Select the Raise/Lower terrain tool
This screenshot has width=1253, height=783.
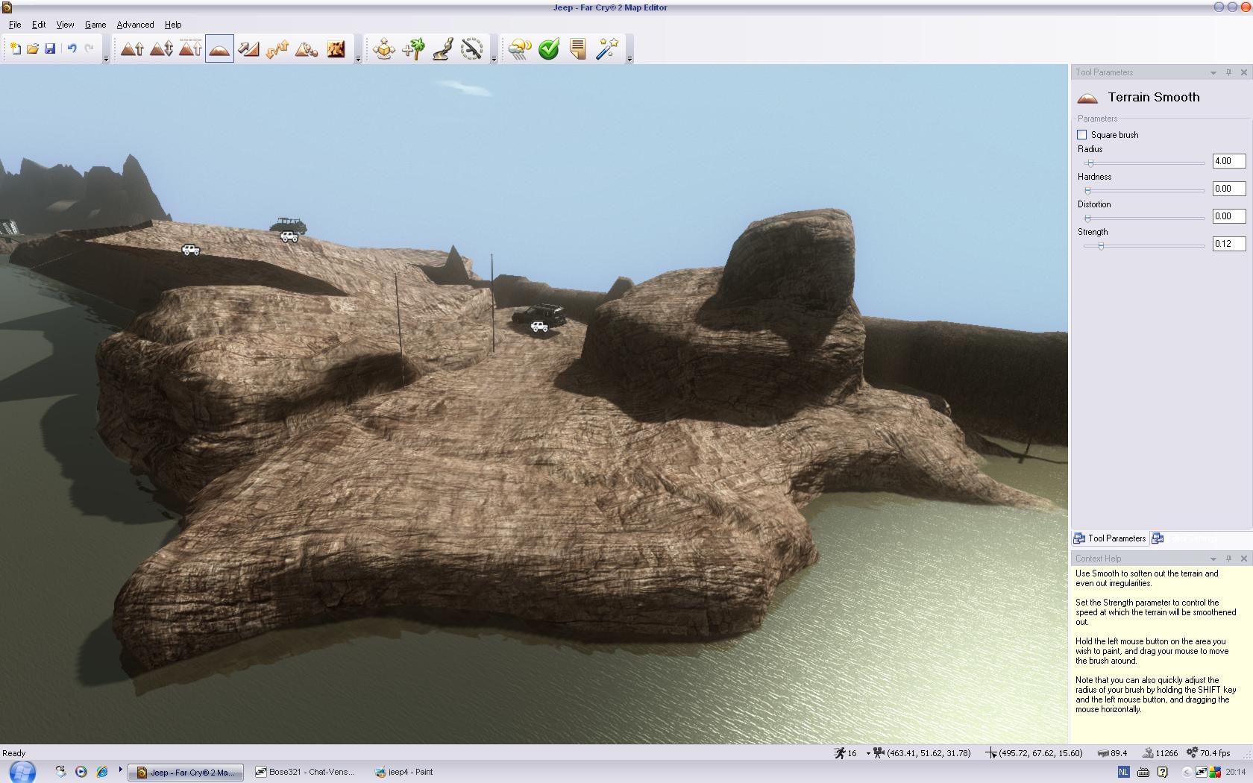pyautogui.click(x=161, y=49)
